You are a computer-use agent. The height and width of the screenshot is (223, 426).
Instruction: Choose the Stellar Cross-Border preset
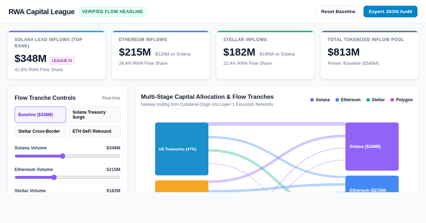(40, 131)
